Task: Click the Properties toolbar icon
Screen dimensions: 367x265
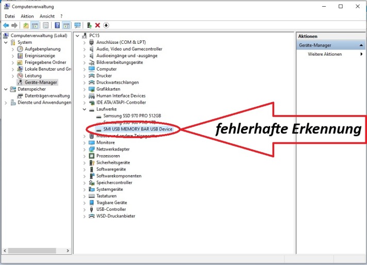Action: pyautogui.click(x=46, y=25)
